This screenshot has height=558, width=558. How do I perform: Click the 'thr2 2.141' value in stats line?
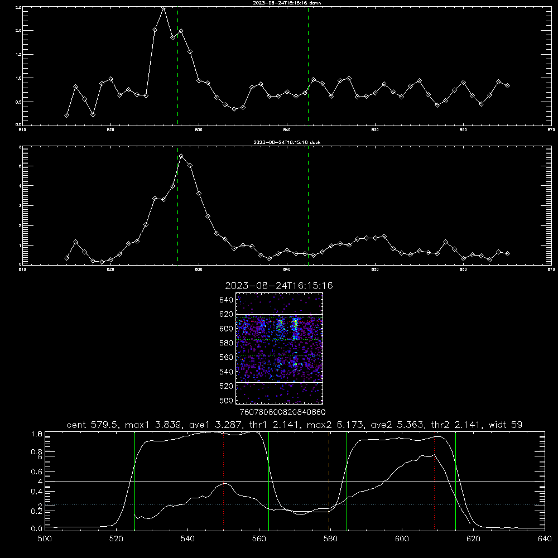(x=455, y=425)
